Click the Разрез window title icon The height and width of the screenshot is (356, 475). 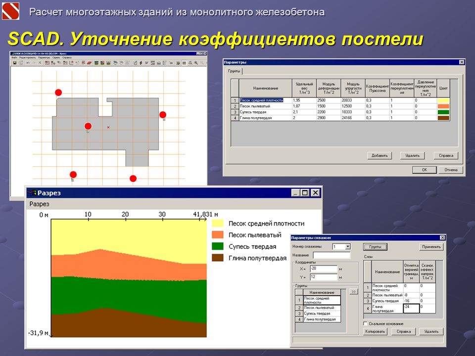click(x=32, y=193)
